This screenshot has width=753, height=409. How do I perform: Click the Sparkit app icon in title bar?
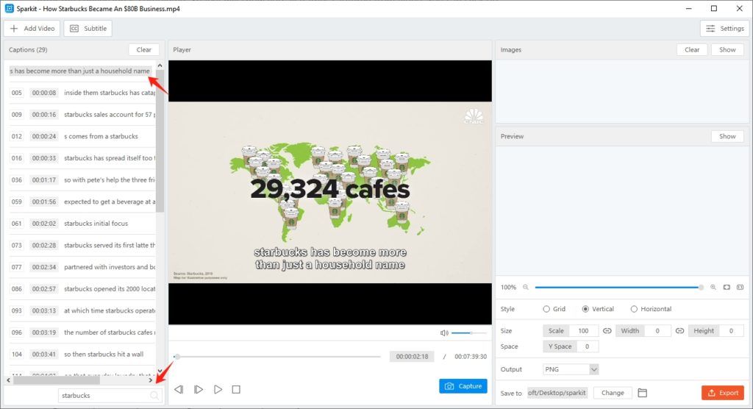[9, 8]
